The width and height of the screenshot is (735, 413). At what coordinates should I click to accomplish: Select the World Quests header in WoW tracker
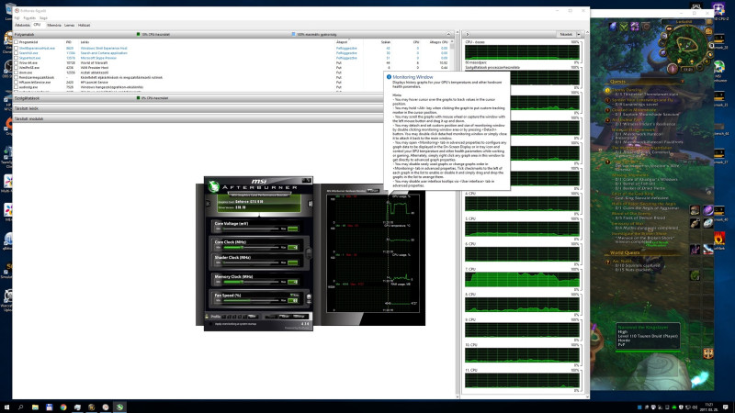pyautogui.click(x=625, y=253)
